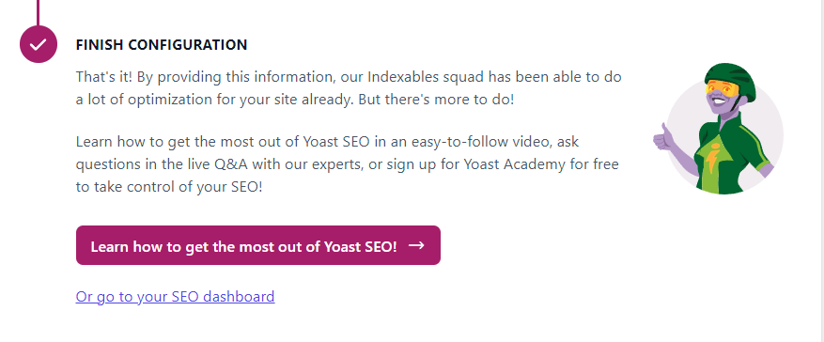824x342 pixels.
Task: Click the completed checkmark step circle
Action: click(39, 44)
